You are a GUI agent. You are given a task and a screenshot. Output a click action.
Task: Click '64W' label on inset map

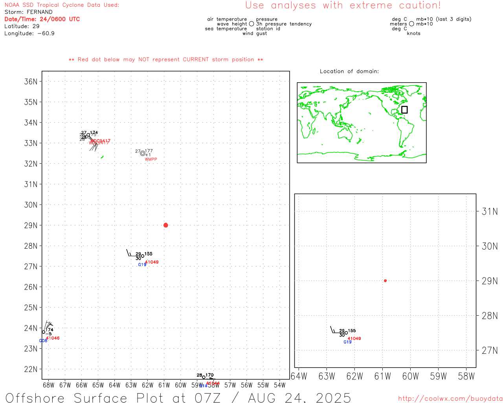pyautogui.click(x=299, y=376)
